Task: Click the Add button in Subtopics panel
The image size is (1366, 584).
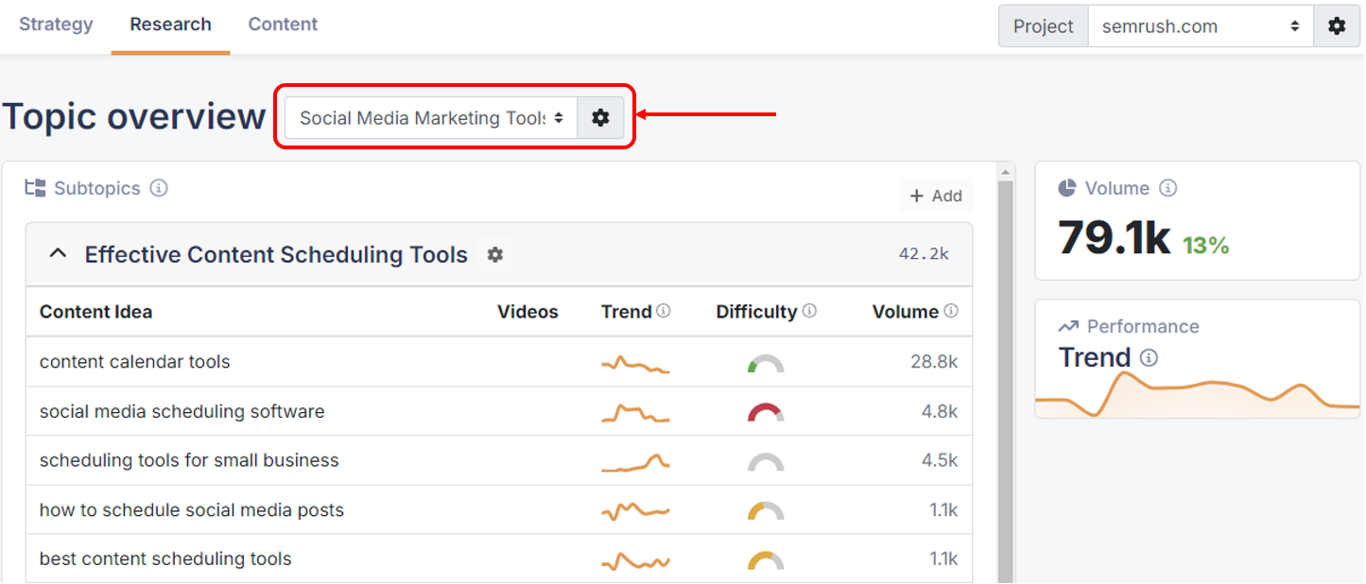Action: [935, 196]
